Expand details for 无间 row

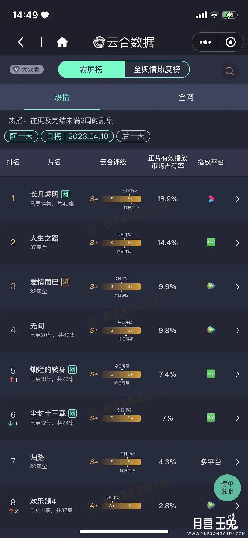point(238,331)
